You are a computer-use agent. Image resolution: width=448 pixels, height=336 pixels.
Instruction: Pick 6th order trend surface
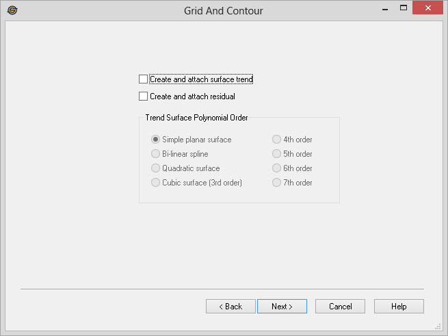click(277, 168)
